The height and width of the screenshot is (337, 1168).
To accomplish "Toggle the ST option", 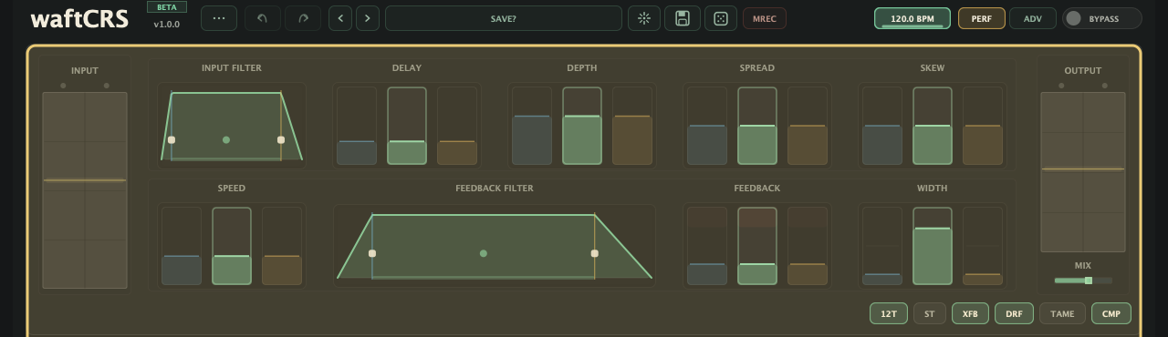I will click(x=930, y=313).
